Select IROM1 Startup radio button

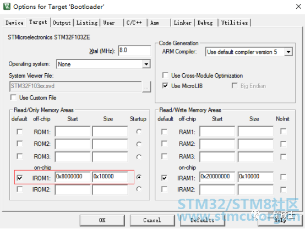(x=139, y=177)
